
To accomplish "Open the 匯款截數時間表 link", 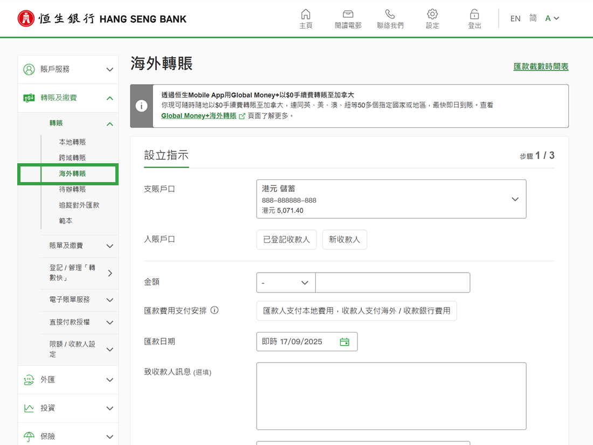I will pos(541,67).
